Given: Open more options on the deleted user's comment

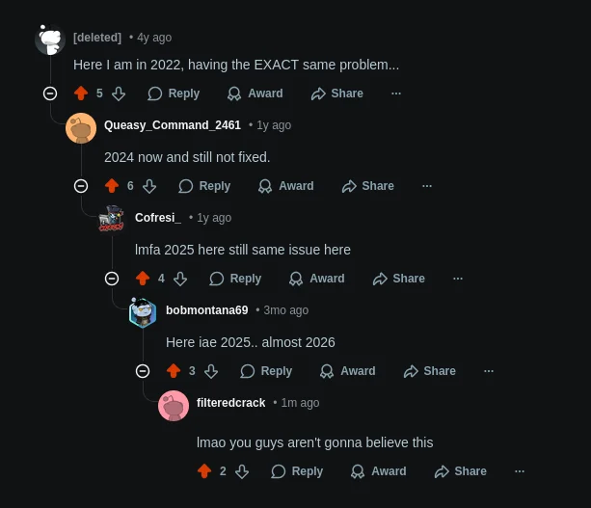Looking at the screenshot, I should click(396, 94).
